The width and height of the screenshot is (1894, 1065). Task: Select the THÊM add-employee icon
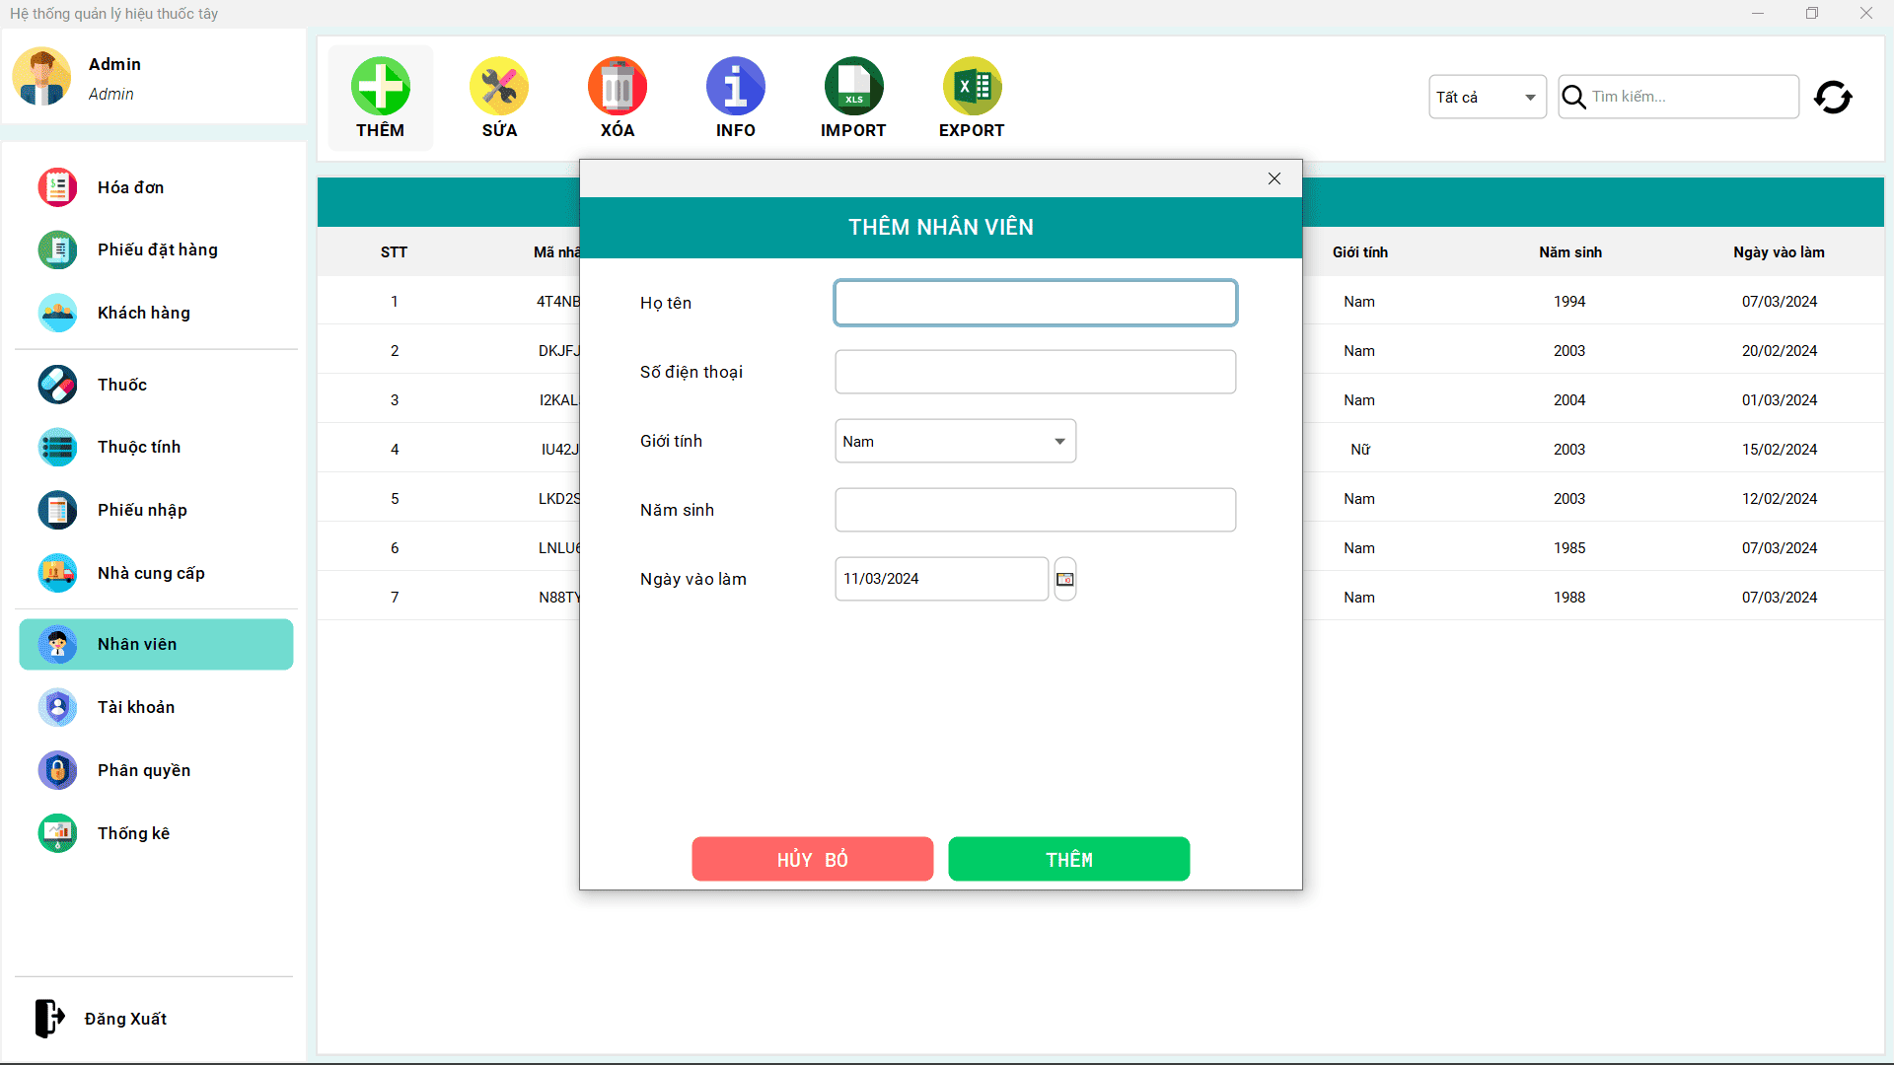[x=380, y=87]
